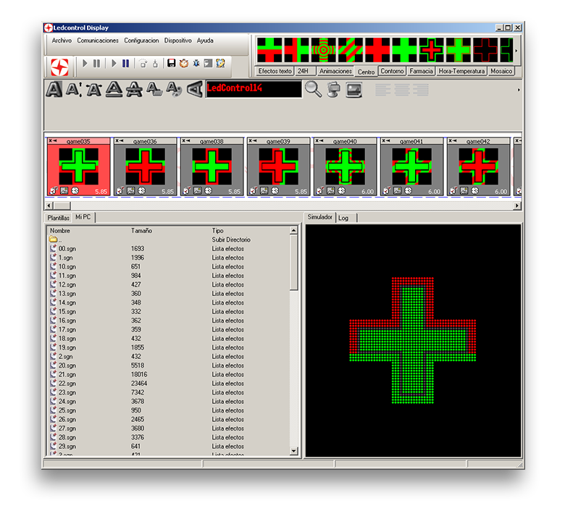Click the clock icon on game041 card
565x511 pixels.
pyautogui.click(x=409, y=190)
